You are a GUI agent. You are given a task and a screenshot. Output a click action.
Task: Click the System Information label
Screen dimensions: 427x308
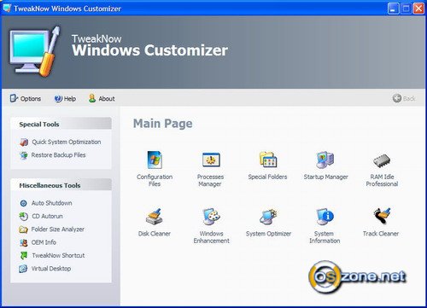pyautogui.click(x=325, y=237)
